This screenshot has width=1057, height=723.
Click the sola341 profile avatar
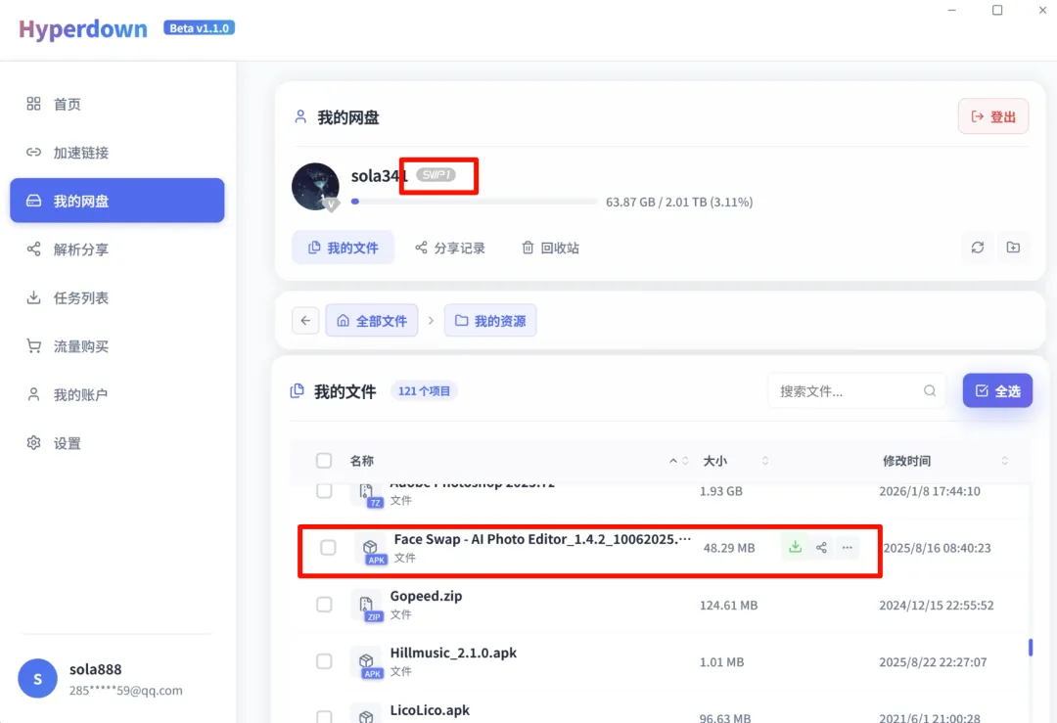click(315, 187)
